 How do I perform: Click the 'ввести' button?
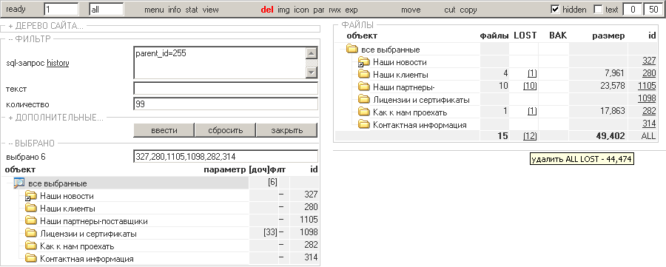(x=164, y=130)
